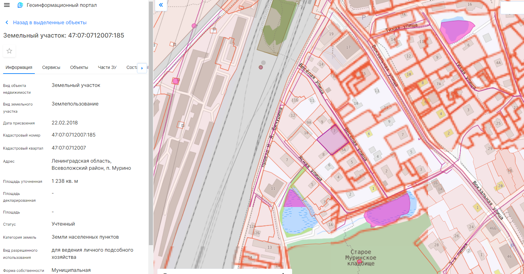The width and height of the screenshot is (524, 274).
Task: Click the dark red point marker on railway
Action: 261,67
